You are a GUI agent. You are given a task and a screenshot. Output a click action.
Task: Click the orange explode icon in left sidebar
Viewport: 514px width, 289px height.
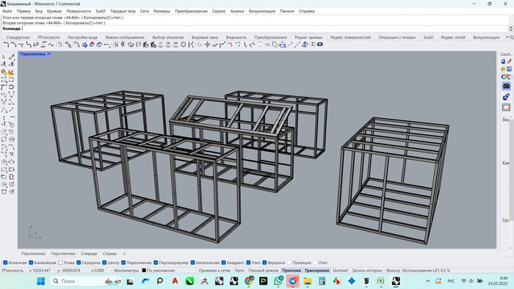click(x=11, y=72)
